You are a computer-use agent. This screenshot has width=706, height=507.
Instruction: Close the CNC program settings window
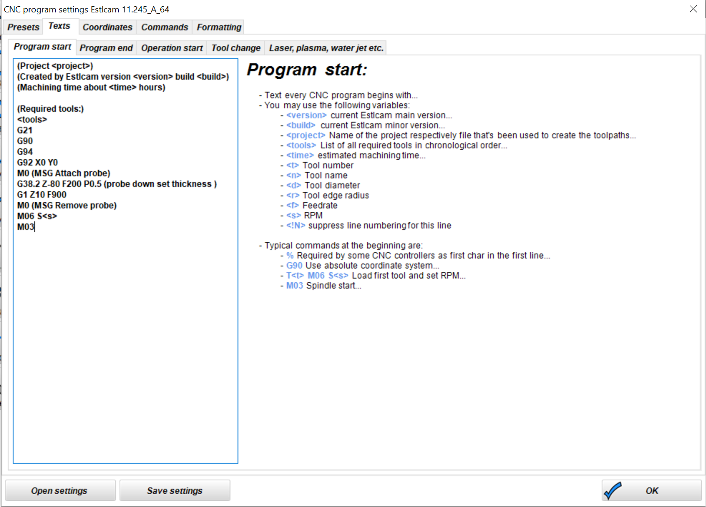[x=693, y=9]
